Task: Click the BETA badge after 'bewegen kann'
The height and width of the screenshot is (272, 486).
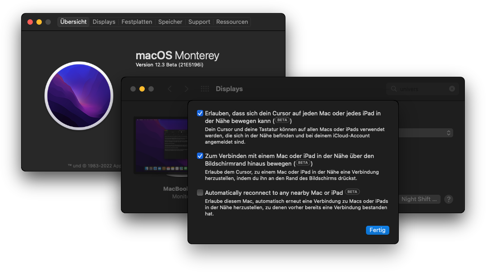Action: (282, 120)
